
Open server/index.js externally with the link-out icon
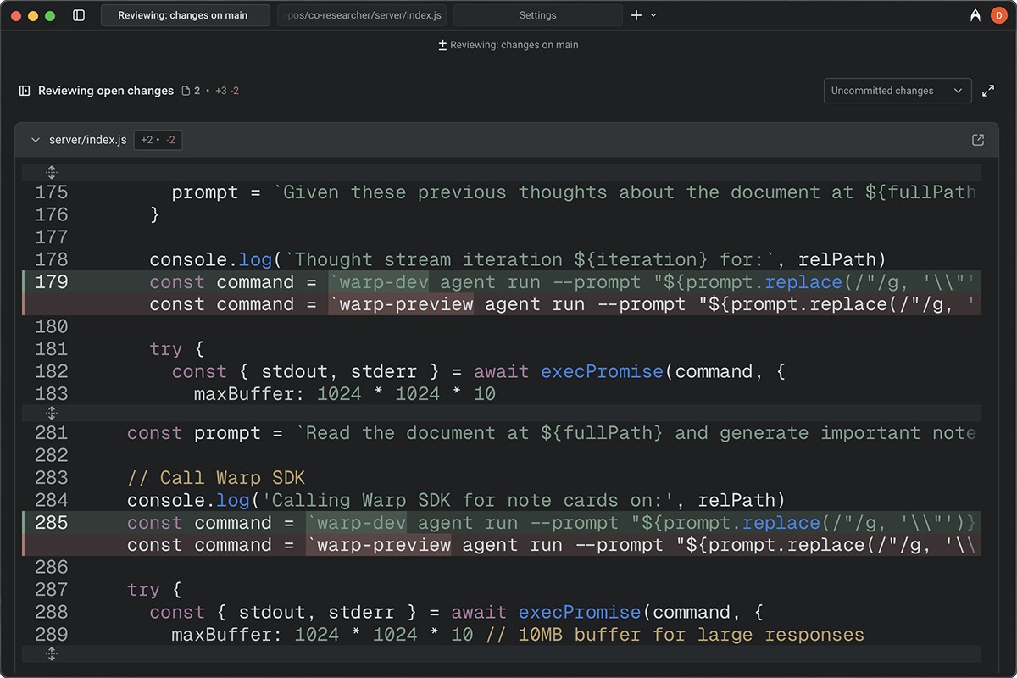(x=978, y=140)
